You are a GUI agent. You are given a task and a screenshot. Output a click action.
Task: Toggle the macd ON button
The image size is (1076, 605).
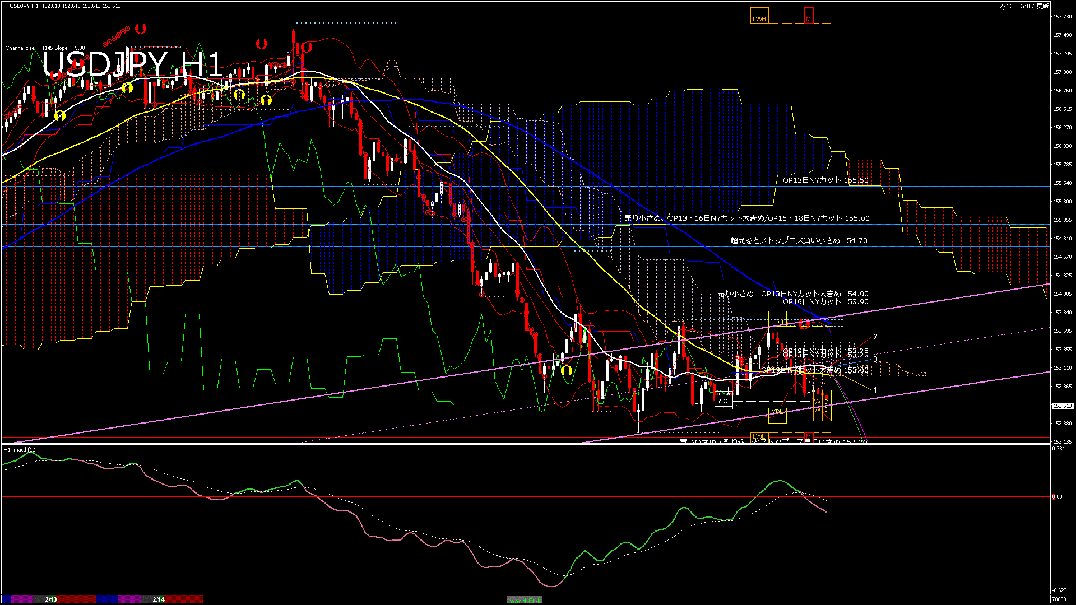524,600
